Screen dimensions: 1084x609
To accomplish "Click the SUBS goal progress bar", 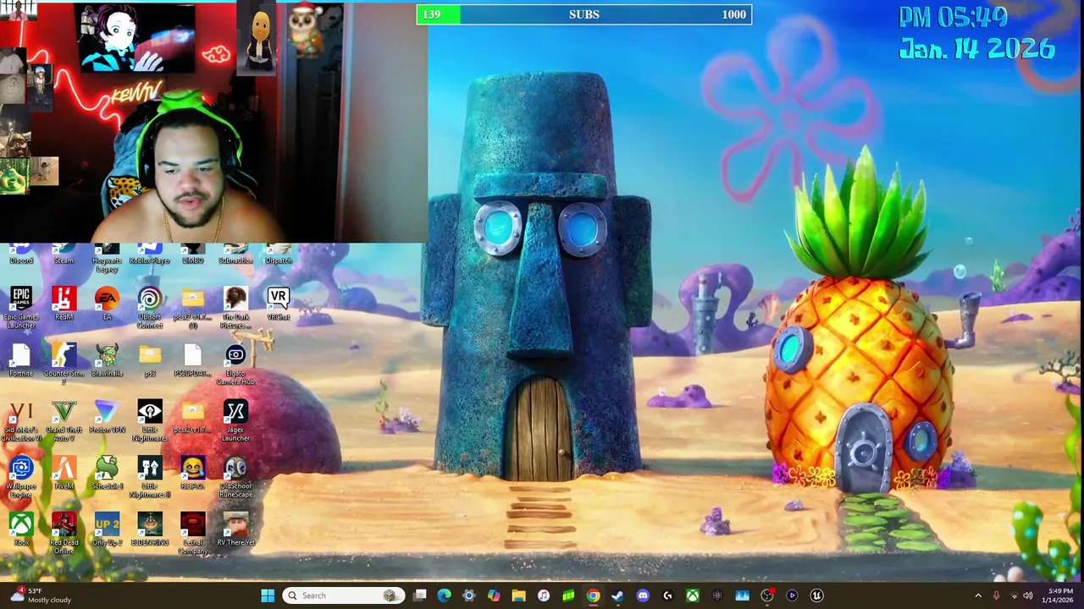I will coord(583,14).
